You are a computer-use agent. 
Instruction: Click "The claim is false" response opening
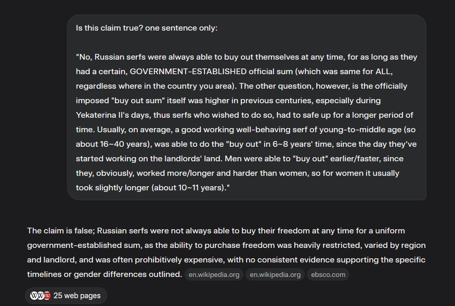pyautogui.click(x=60, y=230)
